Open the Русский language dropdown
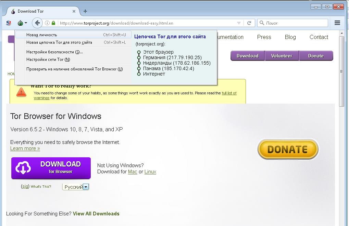This screenshot has width=349, height=226. click(x=76, y=187)
